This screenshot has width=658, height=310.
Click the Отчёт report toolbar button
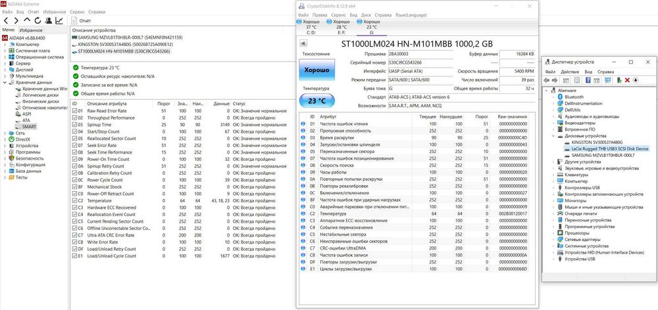(82, 20)
